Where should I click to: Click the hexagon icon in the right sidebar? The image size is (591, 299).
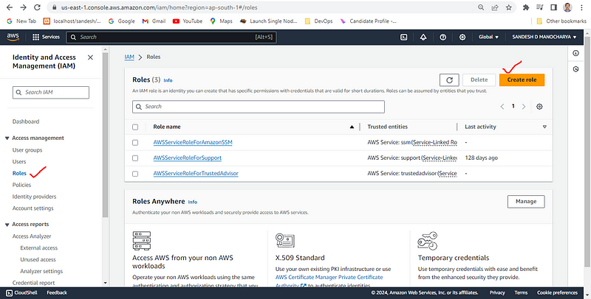point(575,69)
